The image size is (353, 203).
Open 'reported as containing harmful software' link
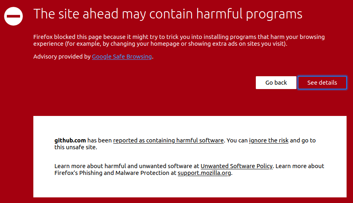click(x=168, y=140)
